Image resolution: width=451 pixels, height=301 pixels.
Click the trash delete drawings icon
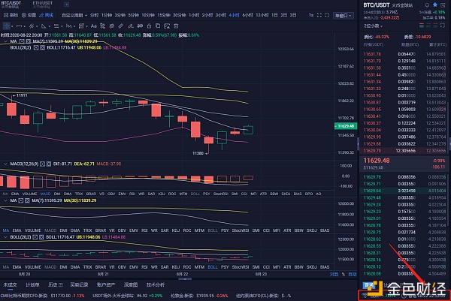click(176, 26)
